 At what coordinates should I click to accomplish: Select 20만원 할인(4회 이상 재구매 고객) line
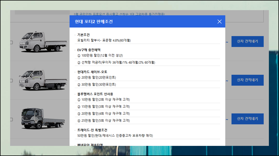tap(104, 113)
